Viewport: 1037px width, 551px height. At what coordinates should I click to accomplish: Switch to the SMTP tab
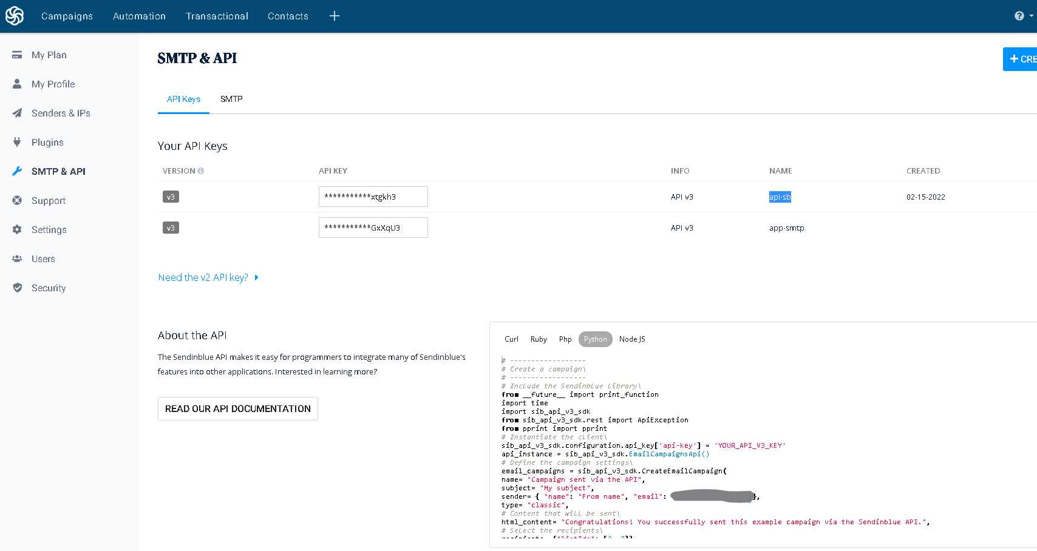click(x=231, y=99)
